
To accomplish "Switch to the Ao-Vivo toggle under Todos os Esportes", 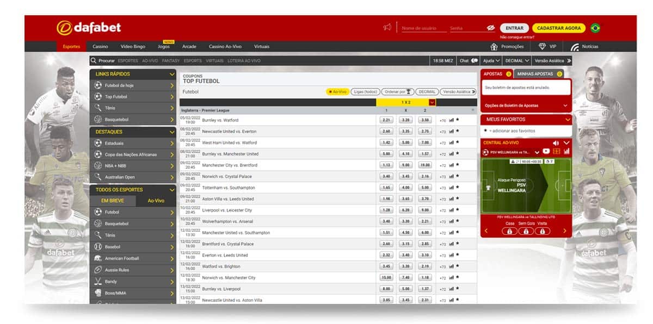I will (156, 201).
